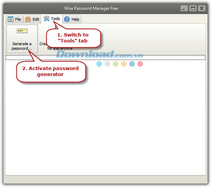Close the Wise Password Manager window
211x187 pixels.
(202, 8)
